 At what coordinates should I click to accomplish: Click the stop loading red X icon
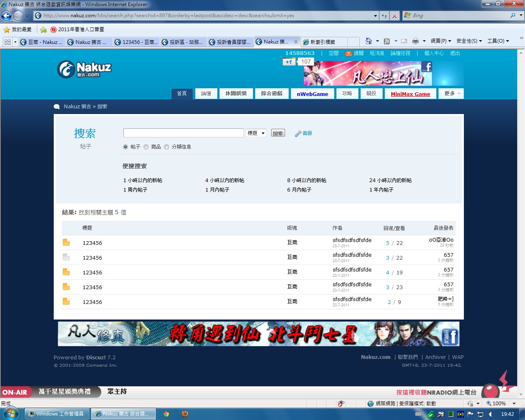coord(394,16)
